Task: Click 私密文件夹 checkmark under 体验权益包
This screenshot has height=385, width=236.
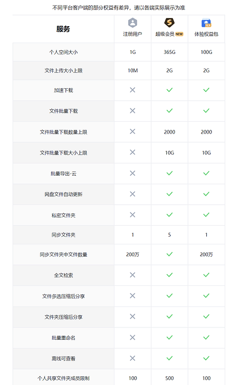Action: [x=206, y=215]
